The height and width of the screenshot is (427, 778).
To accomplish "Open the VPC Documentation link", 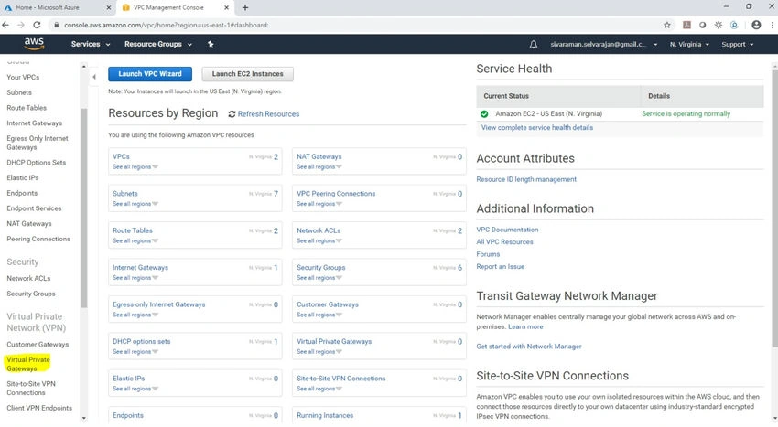I will coord(507,230).
